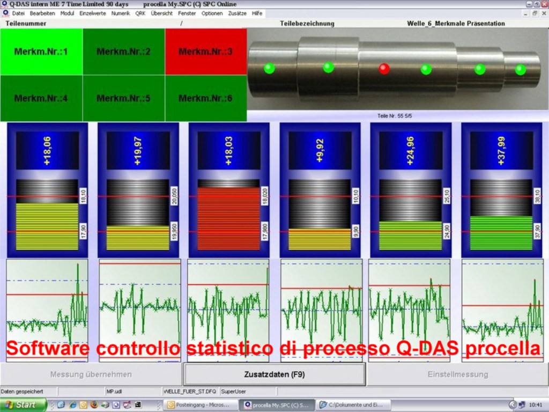The width and height of the screenshot is (549, 412).
Task: Click the rightmost green dot on the shaft
Action: [x=521, y=70]
